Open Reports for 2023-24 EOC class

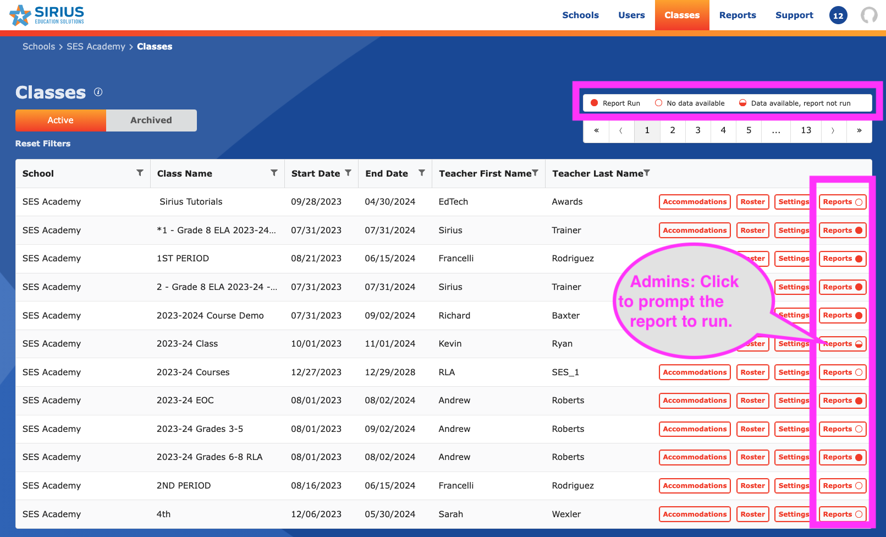pos(843,401)
